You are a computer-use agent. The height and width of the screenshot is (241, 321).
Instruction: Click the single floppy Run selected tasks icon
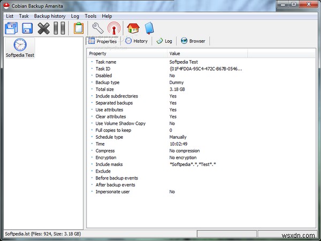coord(27,28)
